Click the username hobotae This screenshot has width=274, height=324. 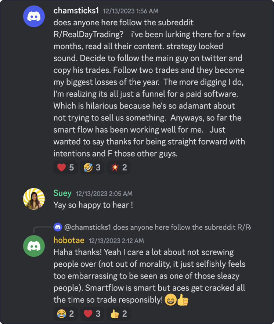[69, 240]
